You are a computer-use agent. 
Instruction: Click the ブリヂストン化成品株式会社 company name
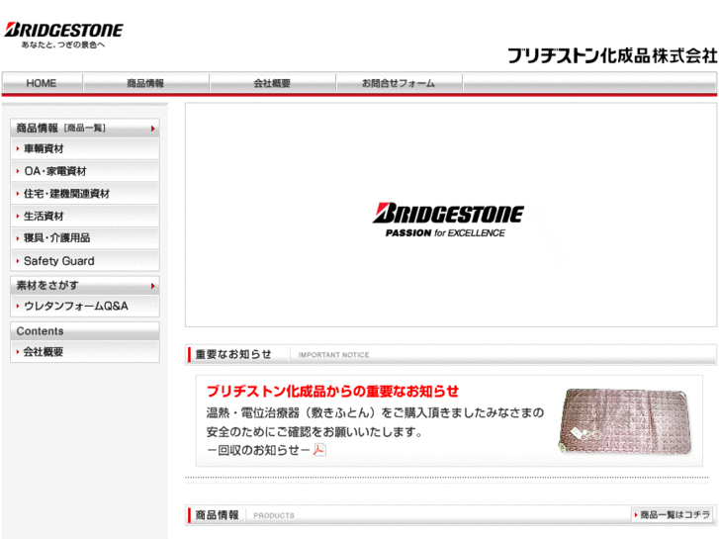pyautogui.click(x=612, y=55)
